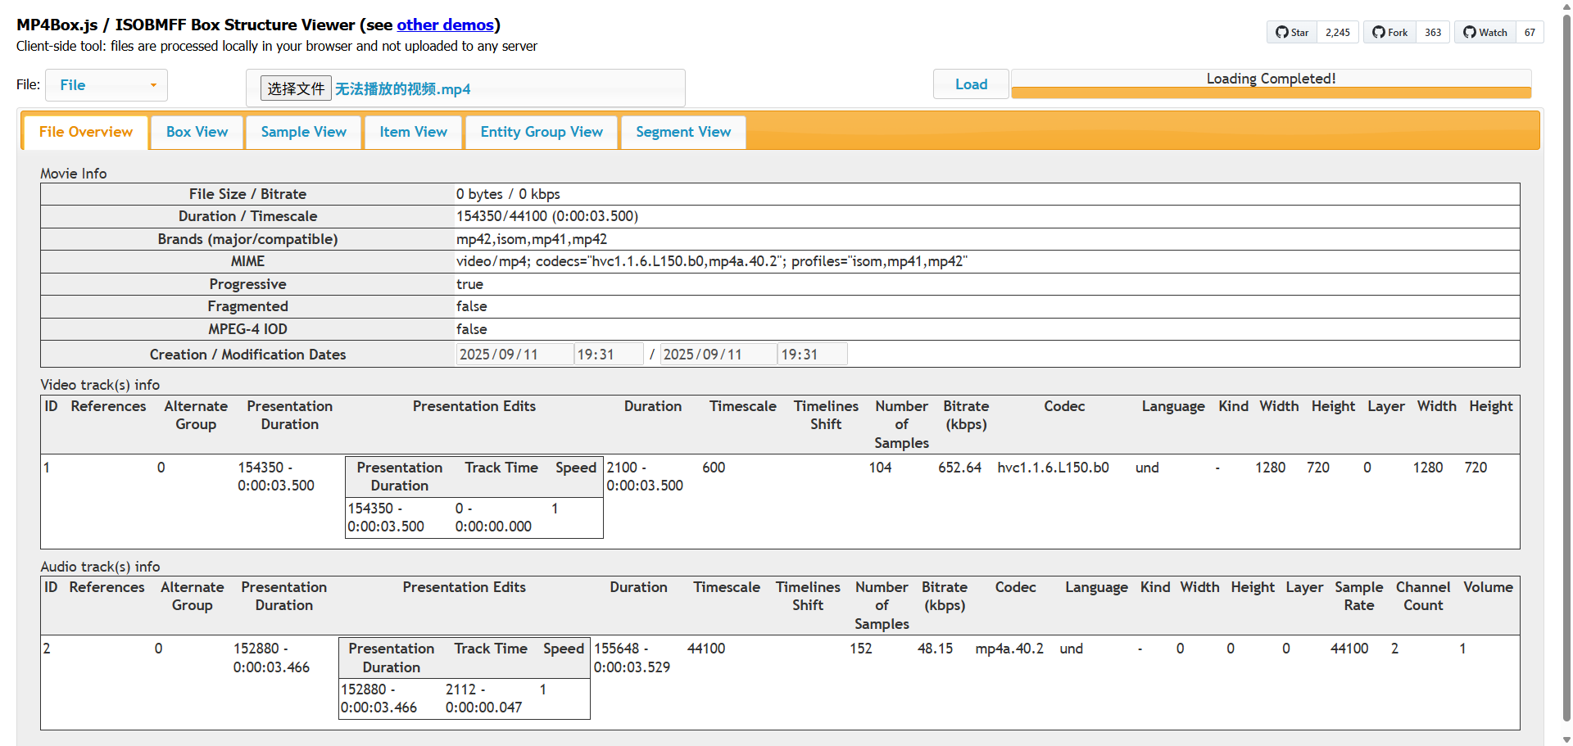Click the 'Video track(s) info' heading
The width and height of the screenshot is (1573, 746).
tap(100, 385)
